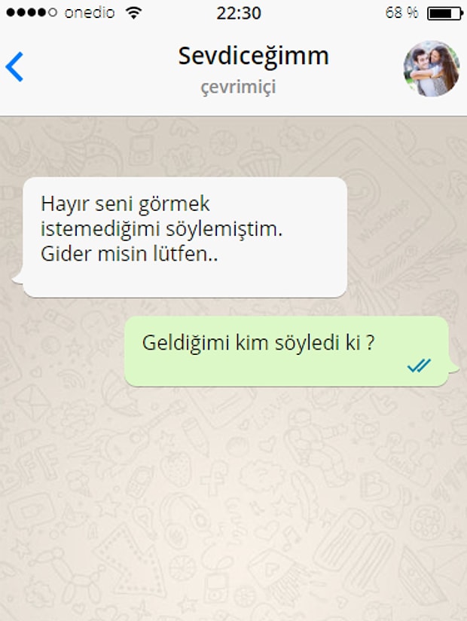The width and height of the screenshot is (467, 621).
Task: Tap the blue back arrow
Action: point(14,66)
